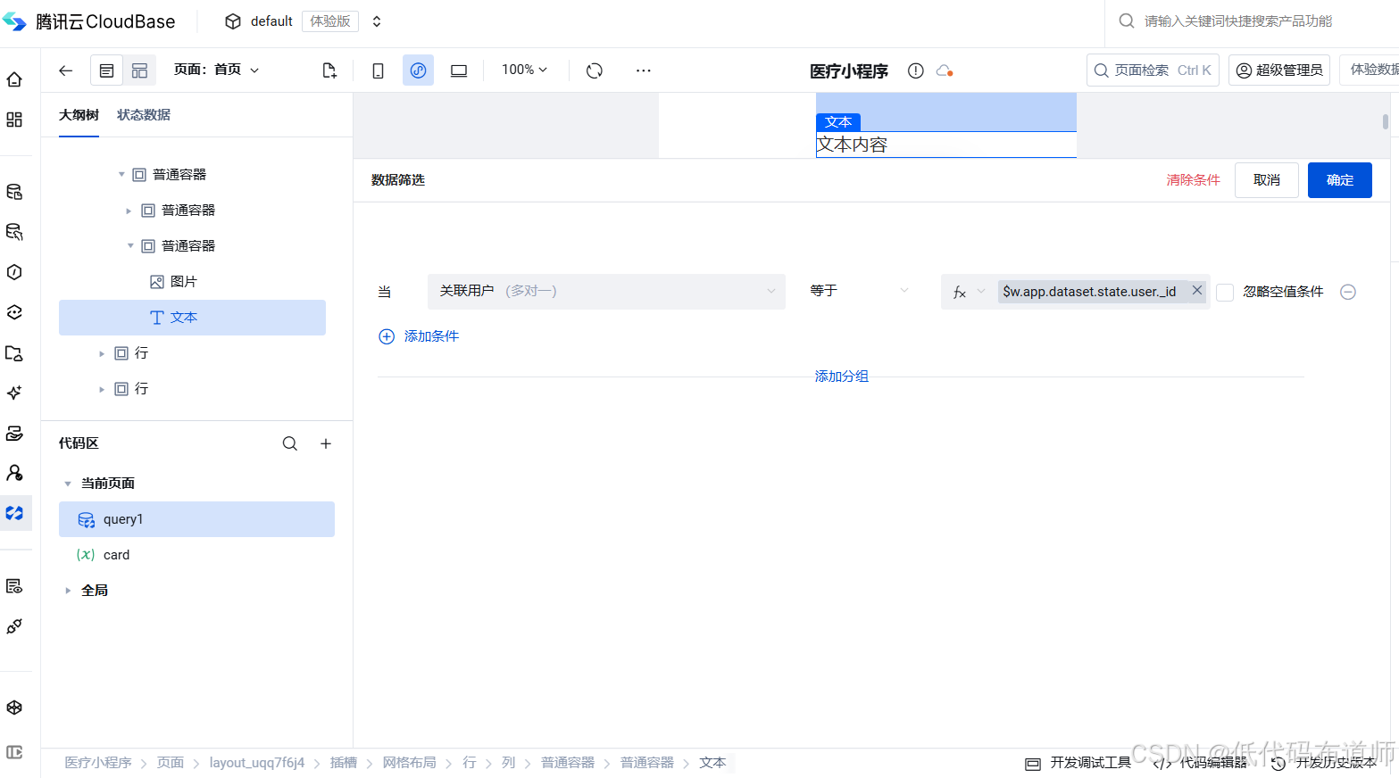This screenshot has width=1399, height=778.
Task: Select the blue highlighted workflow icon in sidebar
Action: click(15, 513)
